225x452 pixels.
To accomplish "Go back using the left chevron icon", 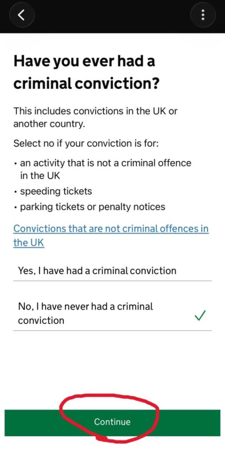I will (x=22, y=15).
